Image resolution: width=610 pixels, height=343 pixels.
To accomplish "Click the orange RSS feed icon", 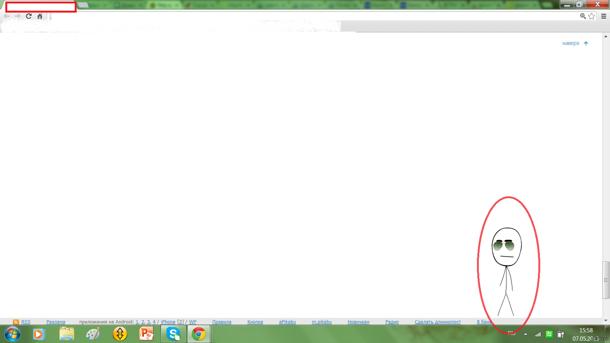I will pos(16,322).
